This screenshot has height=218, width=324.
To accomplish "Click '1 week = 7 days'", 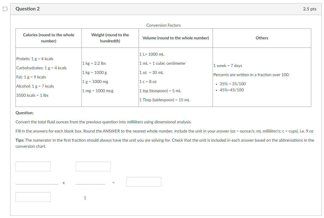I will pyautogui.click(x=228, y=66).
